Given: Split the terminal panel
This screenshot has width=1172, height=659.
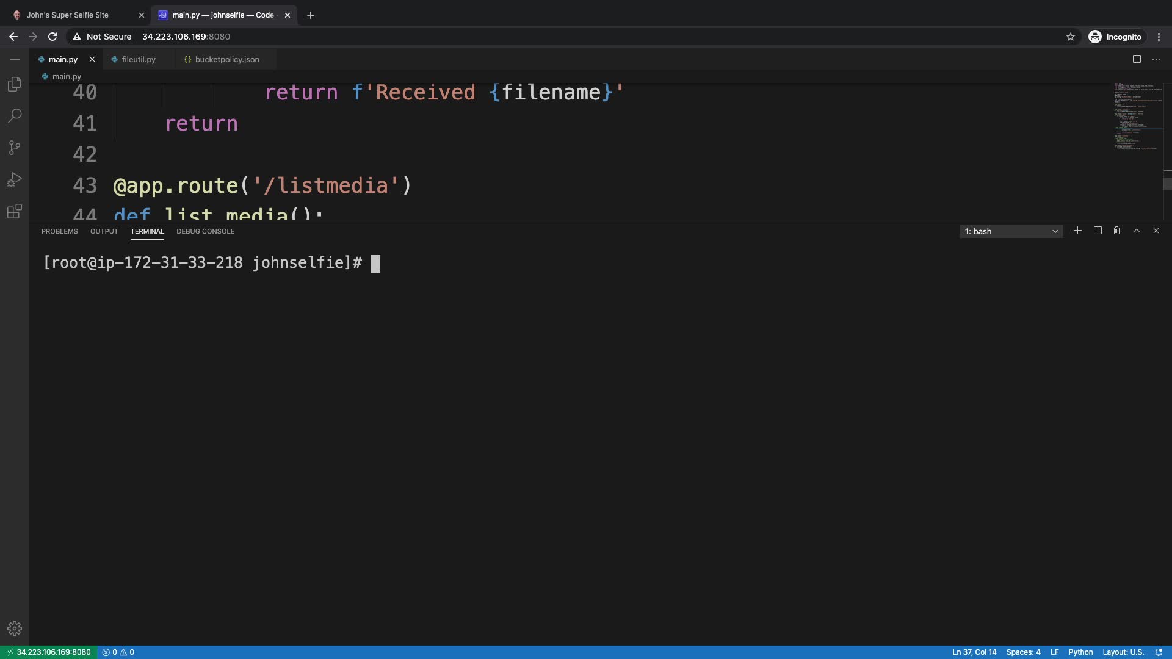Looking at the screenshot, I should (1098, 231).
